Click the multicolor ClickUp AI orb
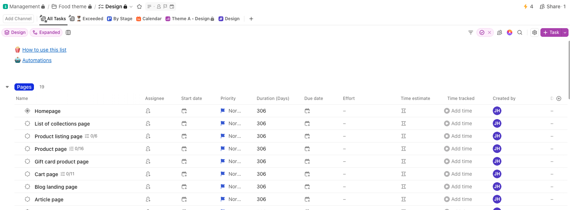This screenshot has width=570, height=210. tap(510, 32)
